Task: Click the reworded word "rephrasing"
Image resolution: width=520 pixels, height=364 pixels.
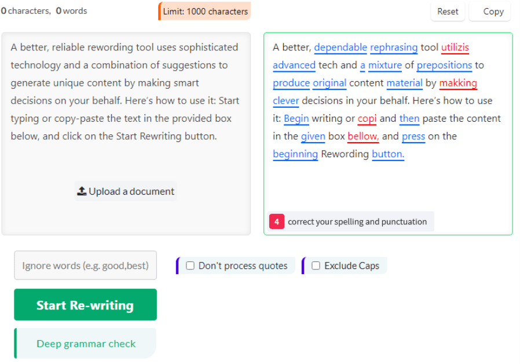Action: 394,48
